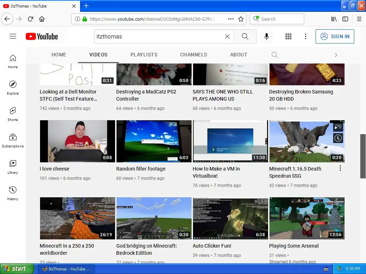
Task: Click the Playing Some Arsenal thumbnail
Action: (x=307, y=218)
